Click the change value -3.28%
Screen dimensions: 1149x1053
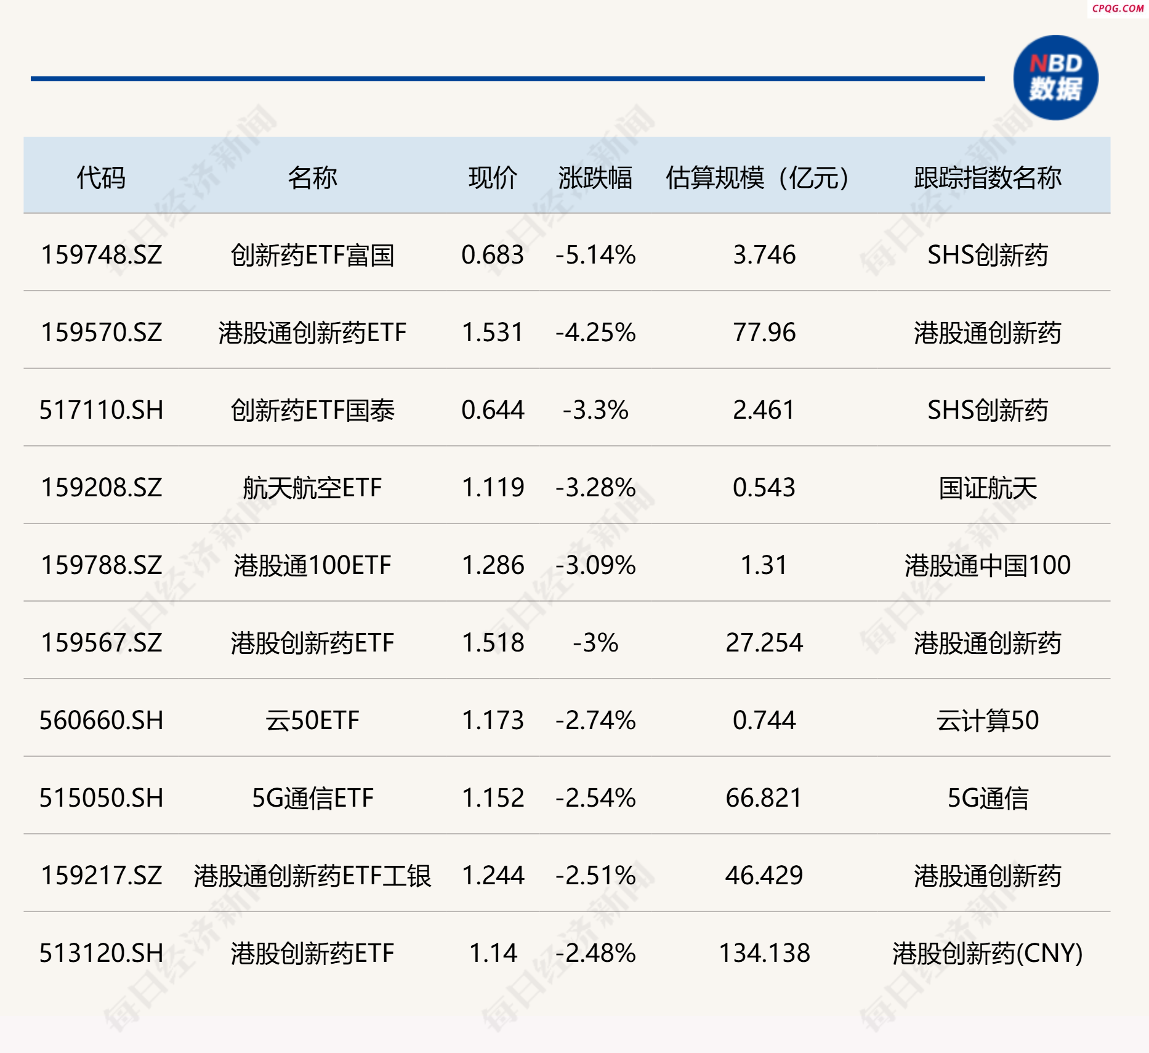pyautogui.click(x=595, y=487)
